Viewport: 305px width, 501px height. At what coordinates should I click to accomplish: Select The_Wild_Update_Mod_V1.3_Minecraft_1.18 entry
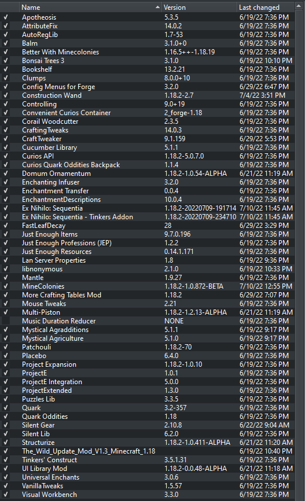coord(147,451)
